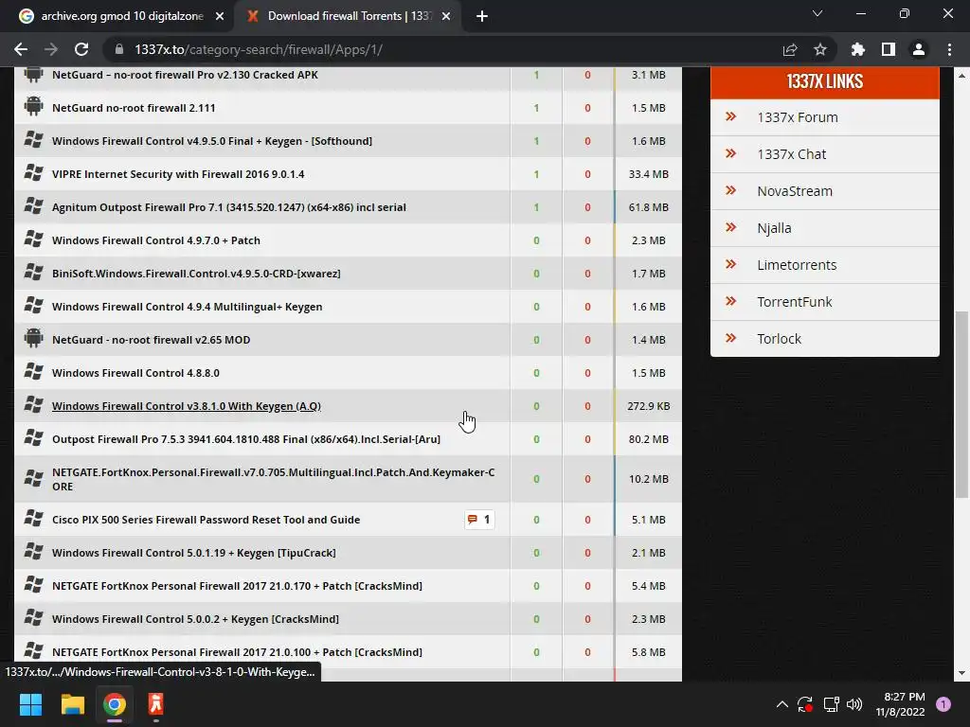Open BiniSoft Windows Firewall Control xwarez link
The width and height of the screenshot is (970, 727).
tap(196, 274)
